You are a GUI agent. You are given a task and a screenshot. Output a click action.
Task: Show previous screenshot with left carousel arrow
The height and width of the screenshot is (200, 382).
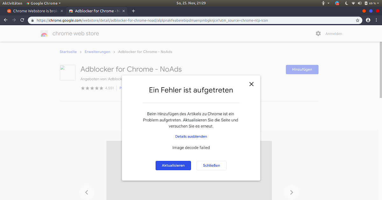(87, 192)
